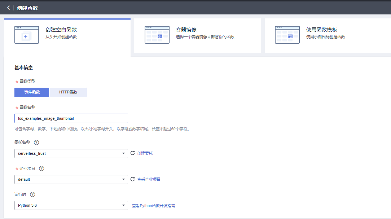The width and height of the screenshot is (391, 219).
Task: Click the blank function window icon
Action: coord(27,35)
